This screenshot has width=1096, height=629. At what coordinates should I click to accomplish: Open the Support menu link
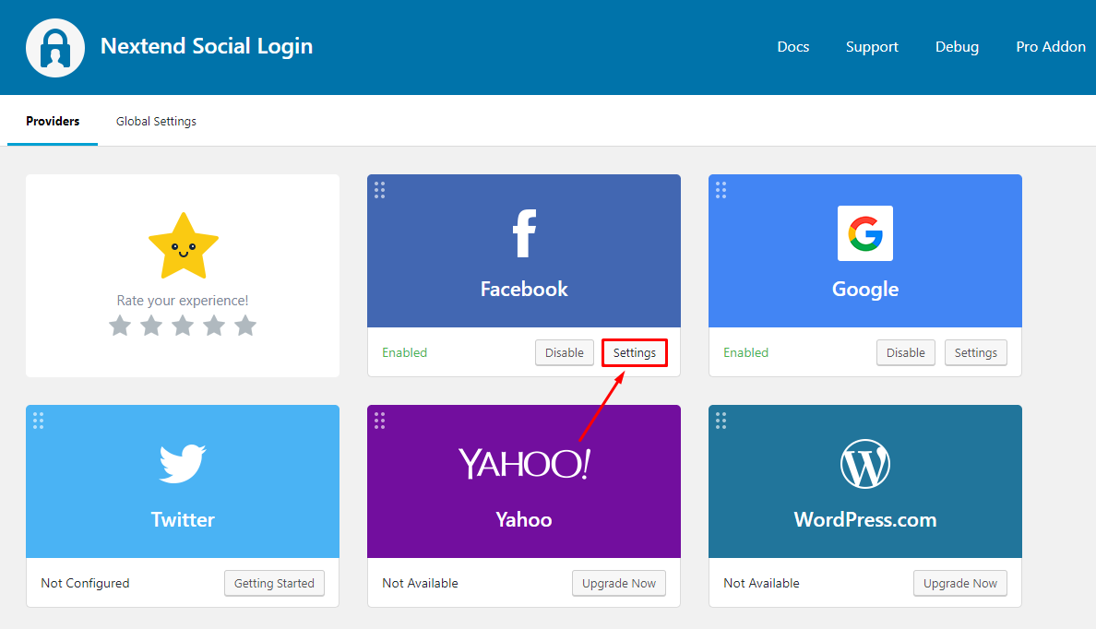[x=872, y=47]
